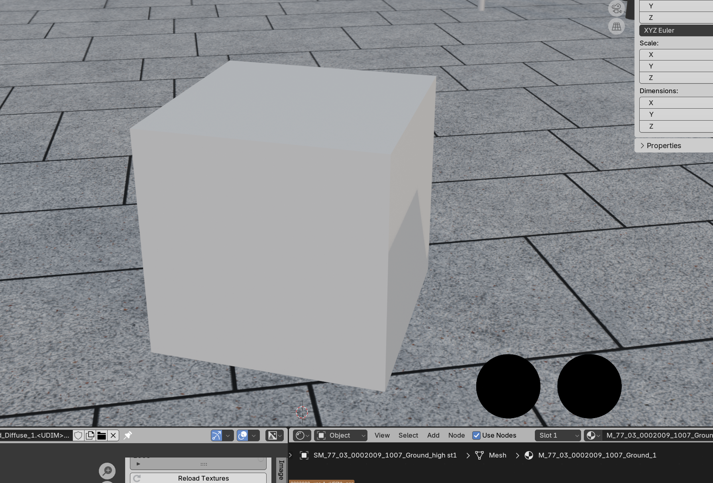The height and width of the screenshot is (483, 713).
Task: Toggle the camera view button
Action: tap(616, 8)
